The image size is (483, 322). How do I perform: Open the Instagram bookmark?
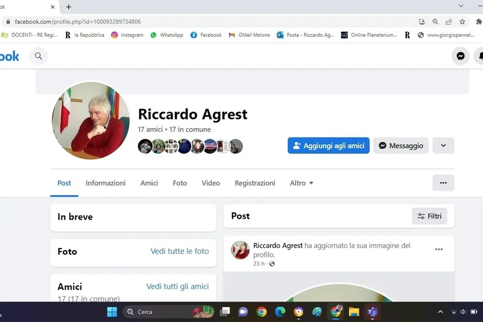127,35
